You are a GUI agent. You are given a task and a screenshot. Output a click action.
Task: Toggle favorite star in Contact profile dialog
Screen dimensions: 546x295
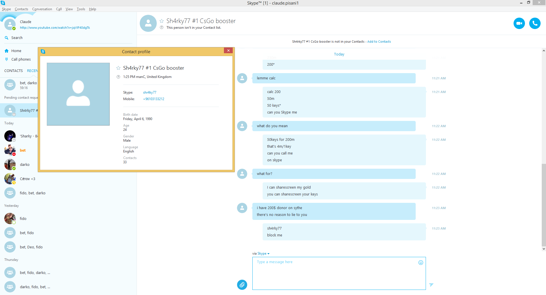(x=118, y=68)
